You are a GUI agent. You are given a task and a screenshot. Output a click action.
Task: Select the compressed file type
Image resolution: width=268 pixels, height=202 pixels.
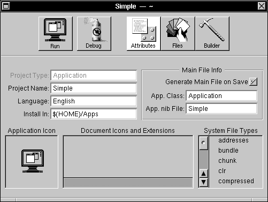point(236,181)
